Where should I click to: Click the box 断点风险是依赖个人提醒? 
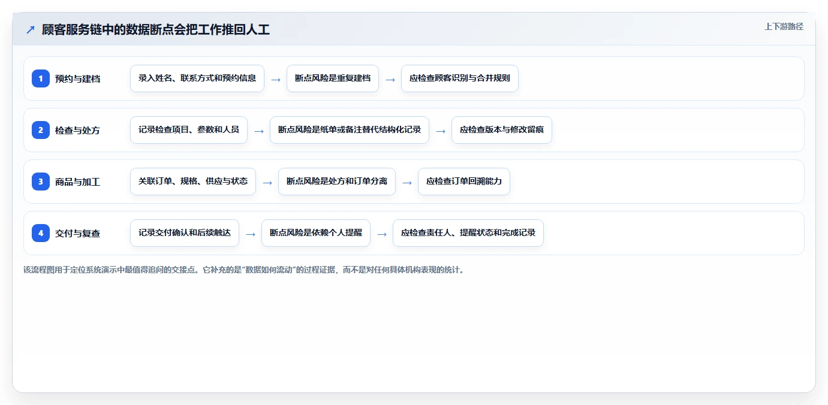[x=316, y=233]
